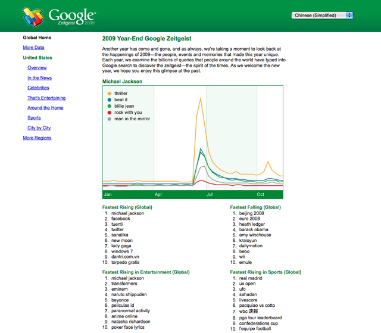This screenshot has height=333, width=381.
Task: Click 'poker face lyrics' list entry
Action: pos(128,327)
